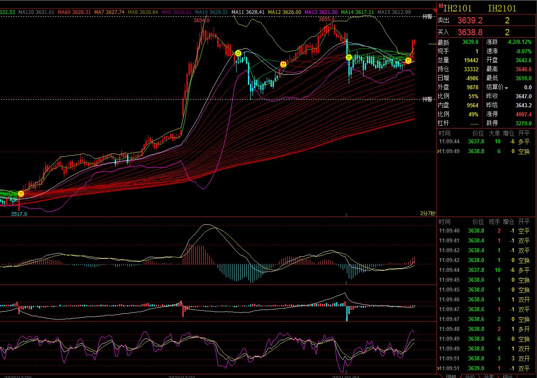Viewport: 537px width, 378px height.
Task: Click the 最新 value 3639.0
Action: pyautogui.click(x=470, y=42)
